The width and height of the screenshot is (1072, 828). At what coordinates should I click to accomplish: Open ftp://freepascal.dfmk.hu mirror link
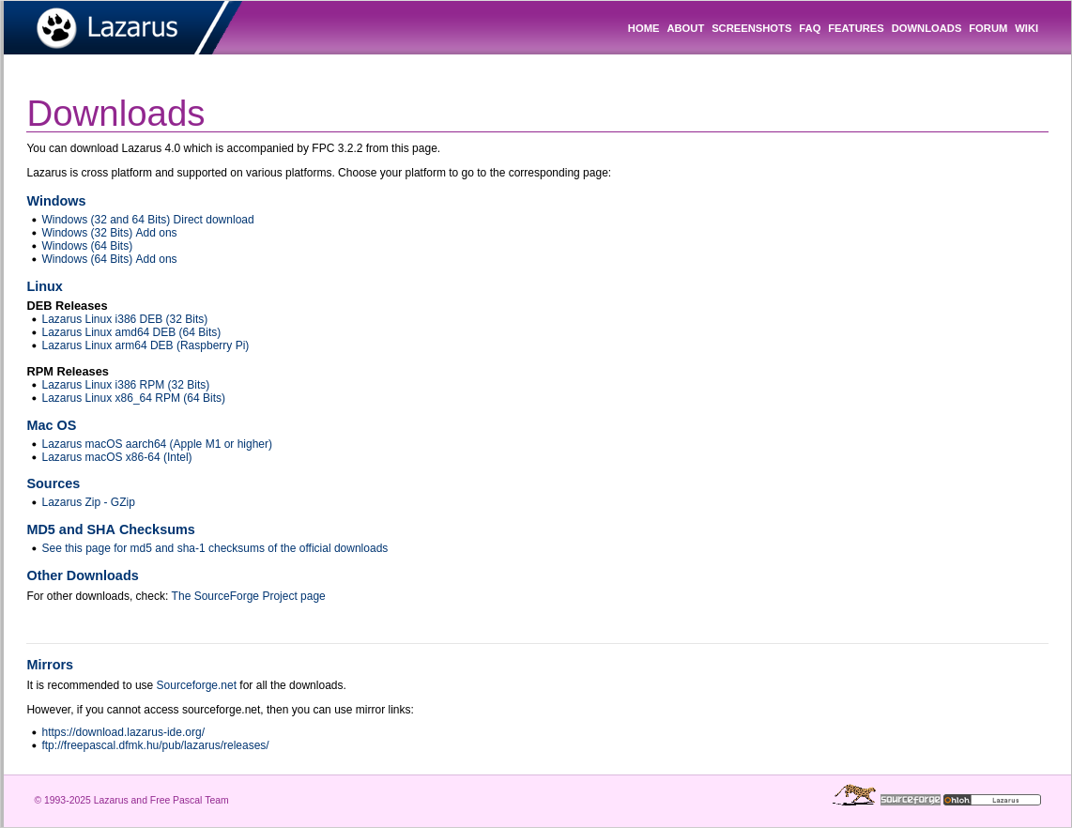(155, 745)
